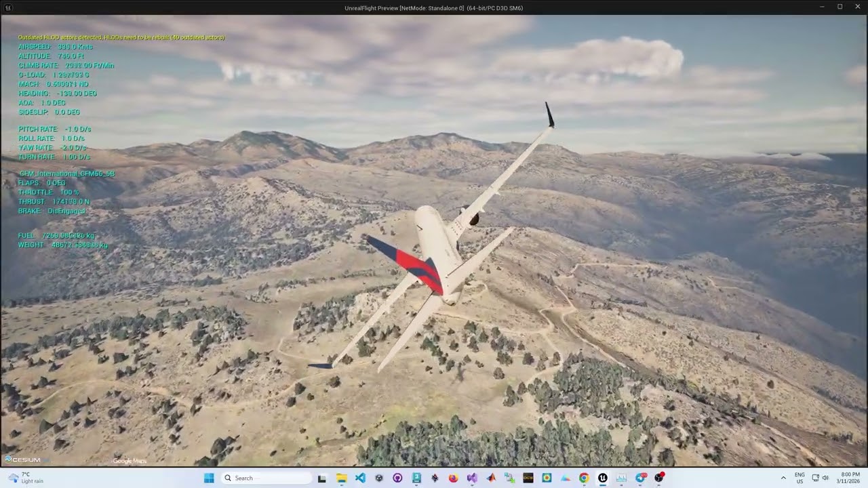Viewport: 868px width, 488px height.
Task: Open the weather widget showing Light rain
Action: (24, 478)
